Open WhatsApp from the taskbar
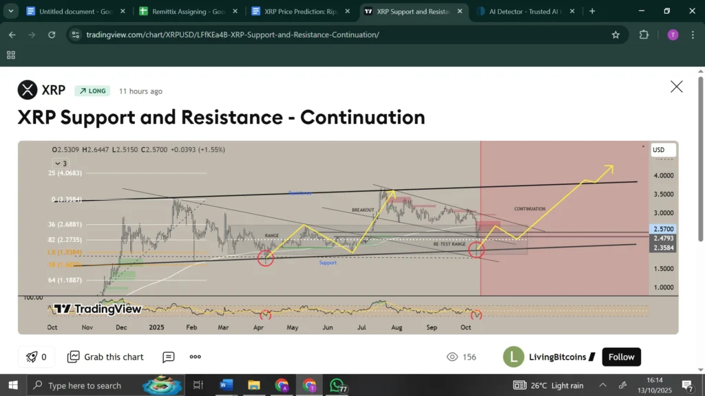The width and height of the screenshot is (705, 396). tap(337, 385)
